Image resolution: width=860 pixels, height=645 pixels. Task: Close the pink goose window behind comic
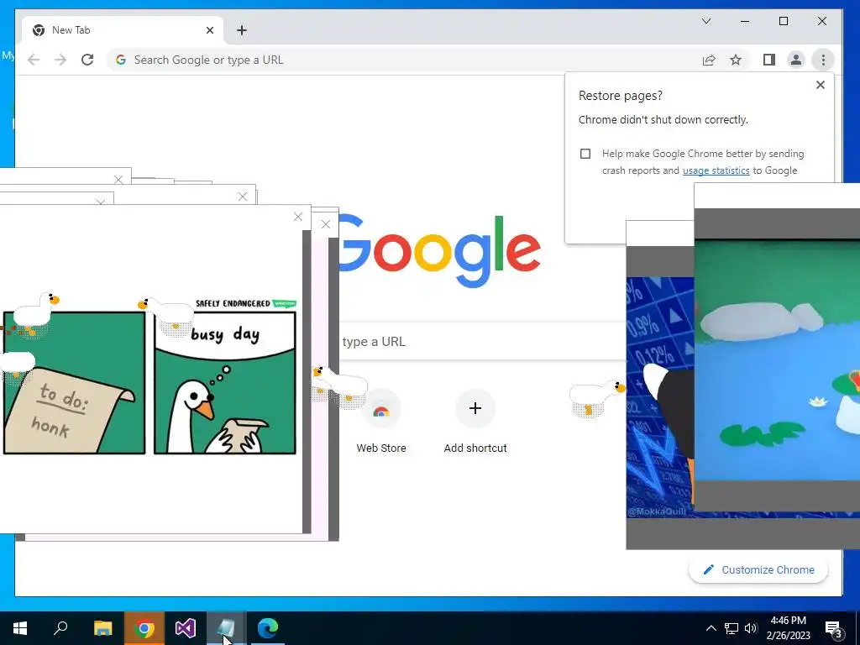(325, 223)
